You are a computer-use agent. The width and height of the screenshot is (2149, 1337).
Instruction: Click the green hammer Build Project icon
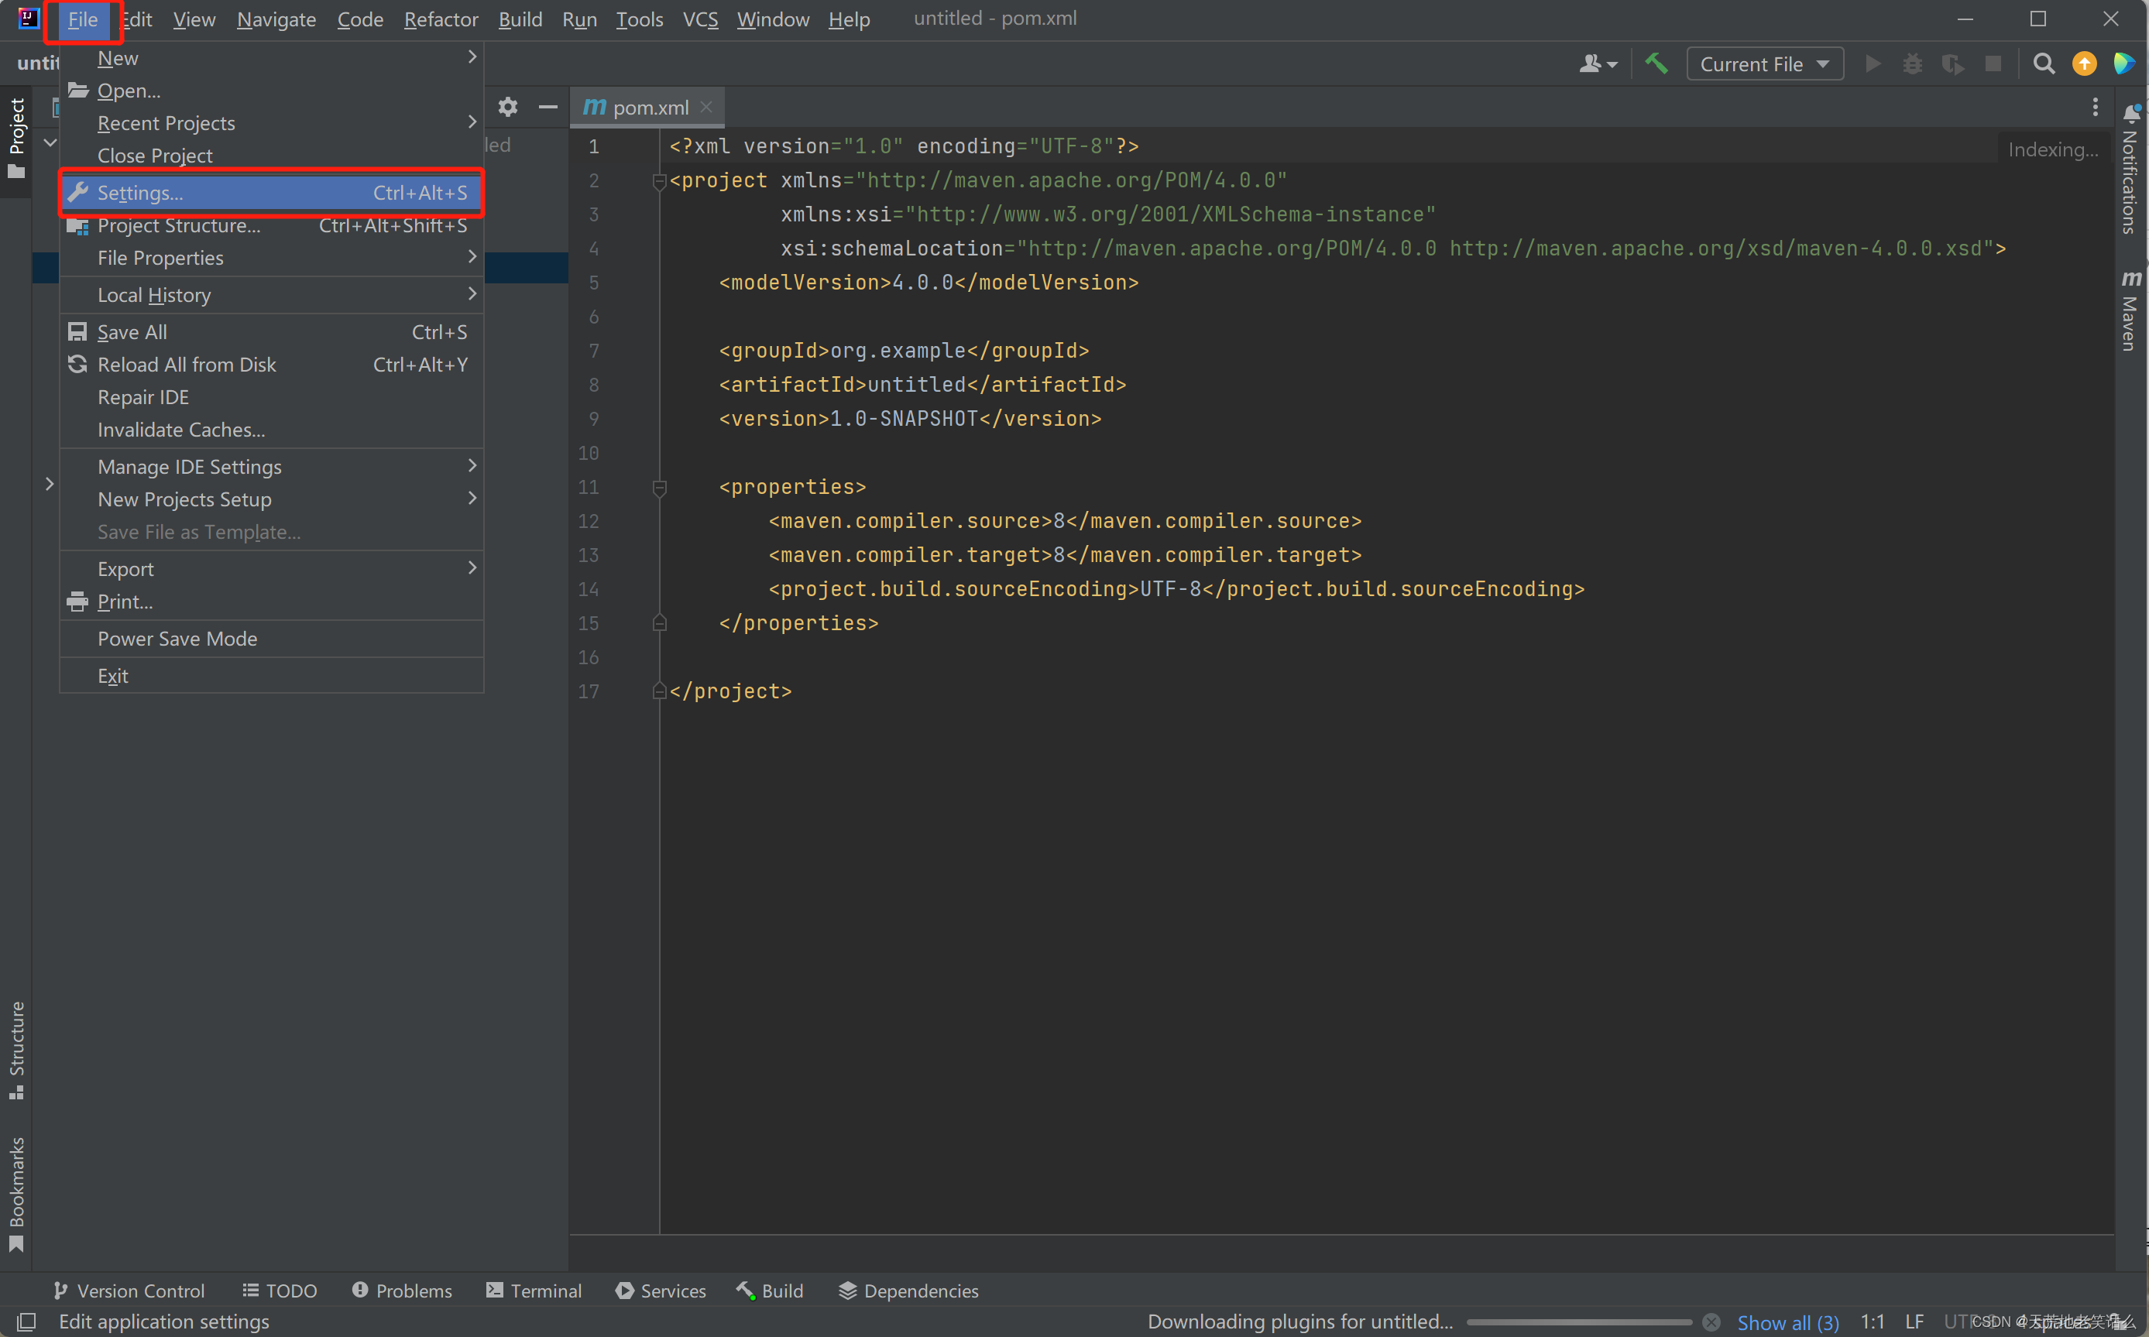1656,63
